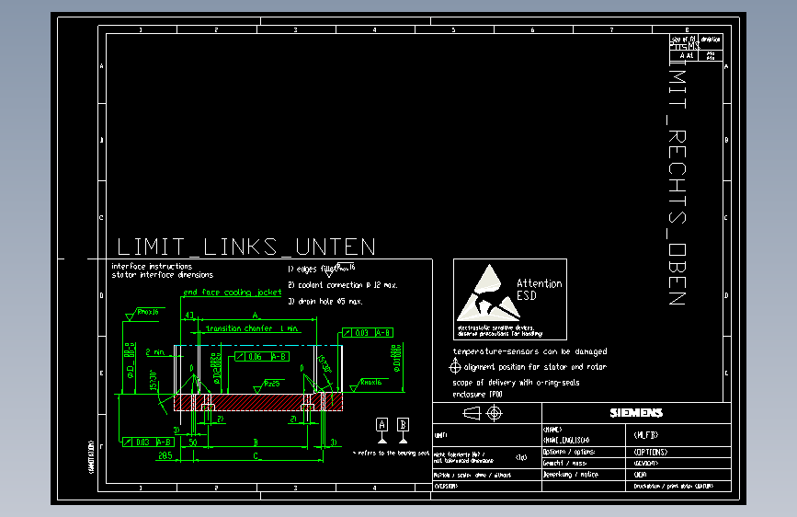The image size is (797, 517).
Task: Click the 'Druckdatum / print date' field
Action: [x=673, y=487]
